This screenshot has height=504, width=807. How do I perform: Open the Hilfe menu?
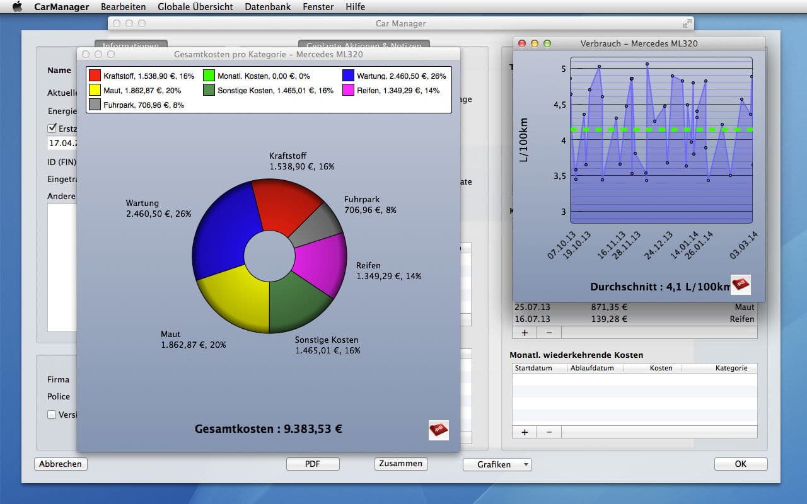click(356, 7)
